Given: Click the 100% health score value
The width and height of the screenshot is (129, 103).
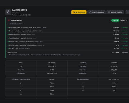Looking at the screenshot, I should [x=123, y=20].
